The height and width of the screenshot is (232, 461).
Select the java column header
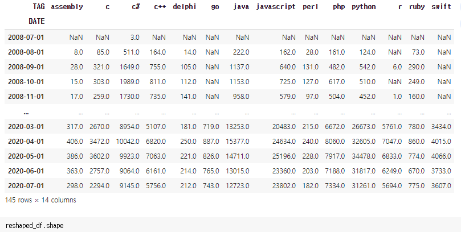241,7
